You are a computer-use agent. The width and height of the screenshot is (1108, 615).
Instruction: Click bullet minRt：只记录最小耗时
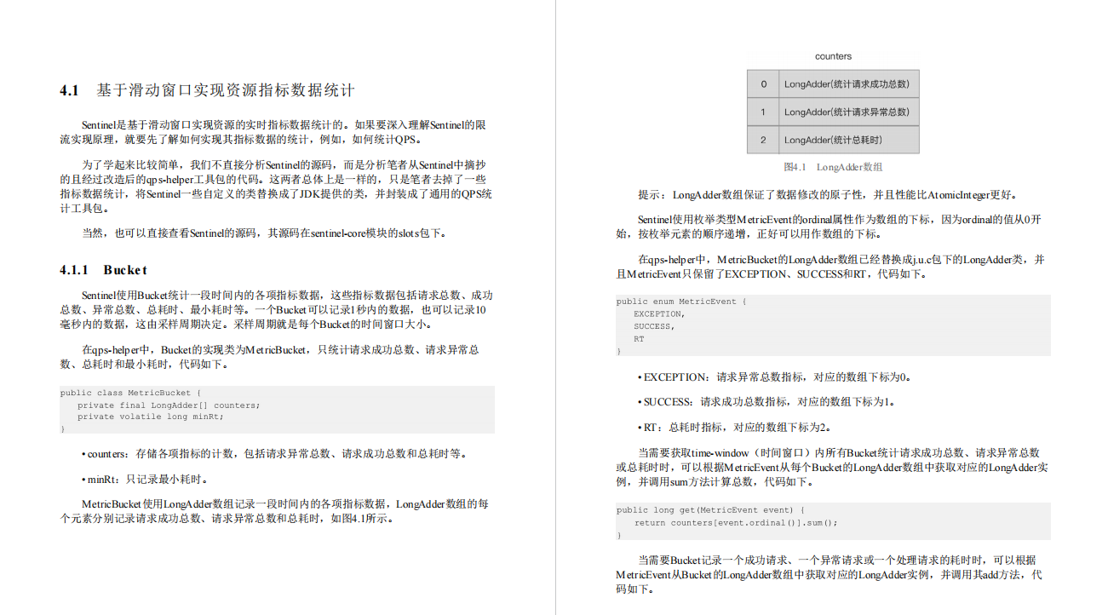click(146, 480)
